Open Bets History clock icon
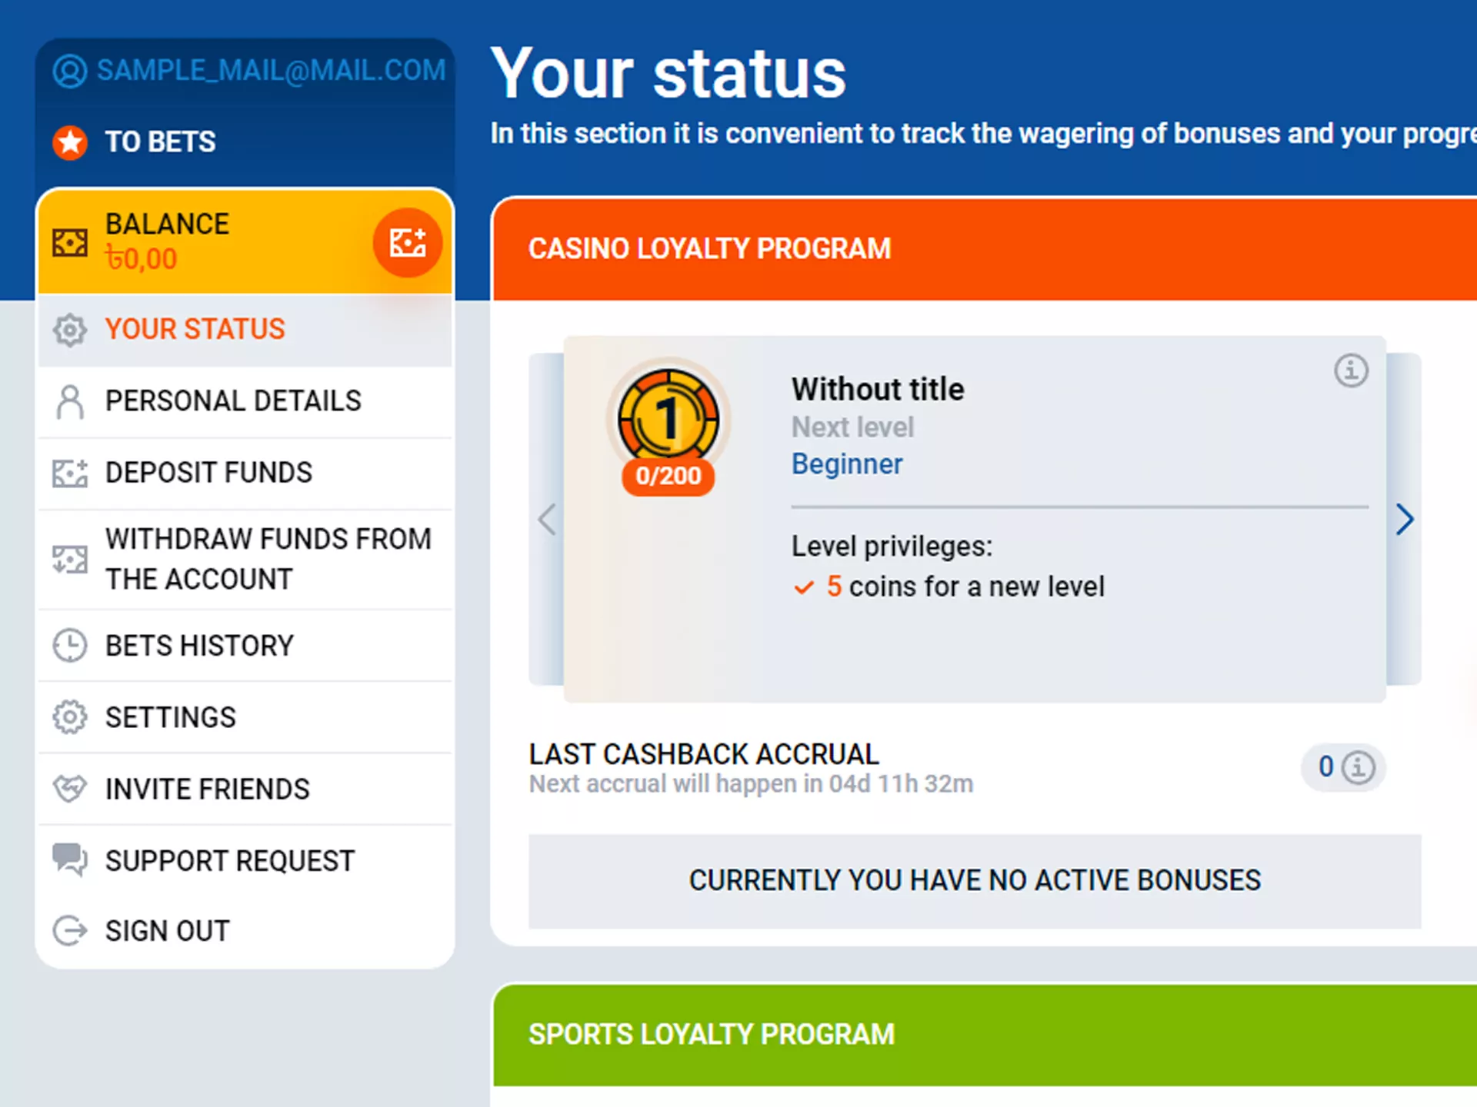This screenshot has height=1107, width=1477. point(68,645)
